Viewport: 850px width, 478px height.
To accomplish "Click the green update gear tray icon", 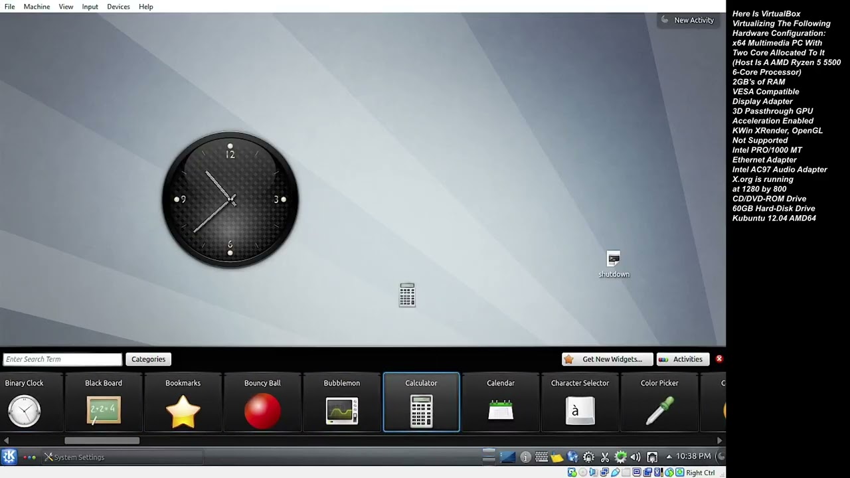I will point(620,457).
